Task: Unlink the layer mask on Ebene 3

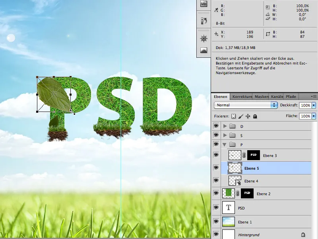Action: point(243,155)
